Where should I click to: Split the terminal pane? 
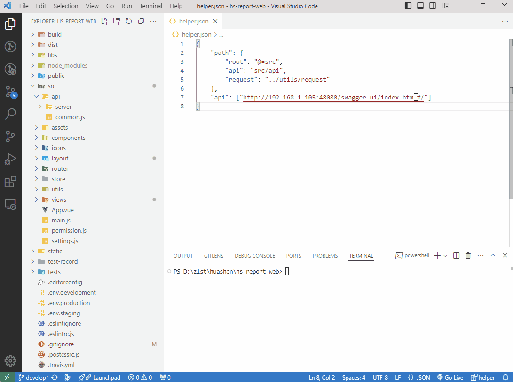tap(457, 256)
